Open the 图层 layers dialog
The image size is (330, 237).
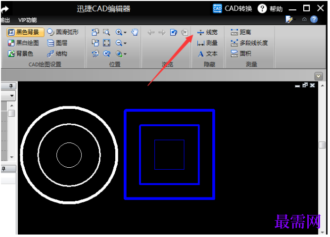(x=57, y=43)
